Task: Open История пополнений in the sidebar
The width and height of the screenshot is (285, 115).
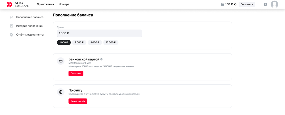Action: (30, 26)
